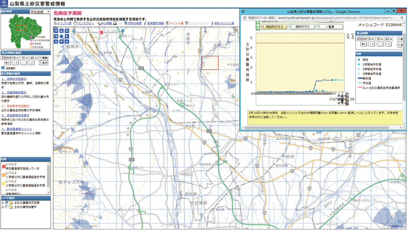Open 除外メッシュ情 info tool
The width and height of the screenshot is (407, 230).
pos(223,23)
